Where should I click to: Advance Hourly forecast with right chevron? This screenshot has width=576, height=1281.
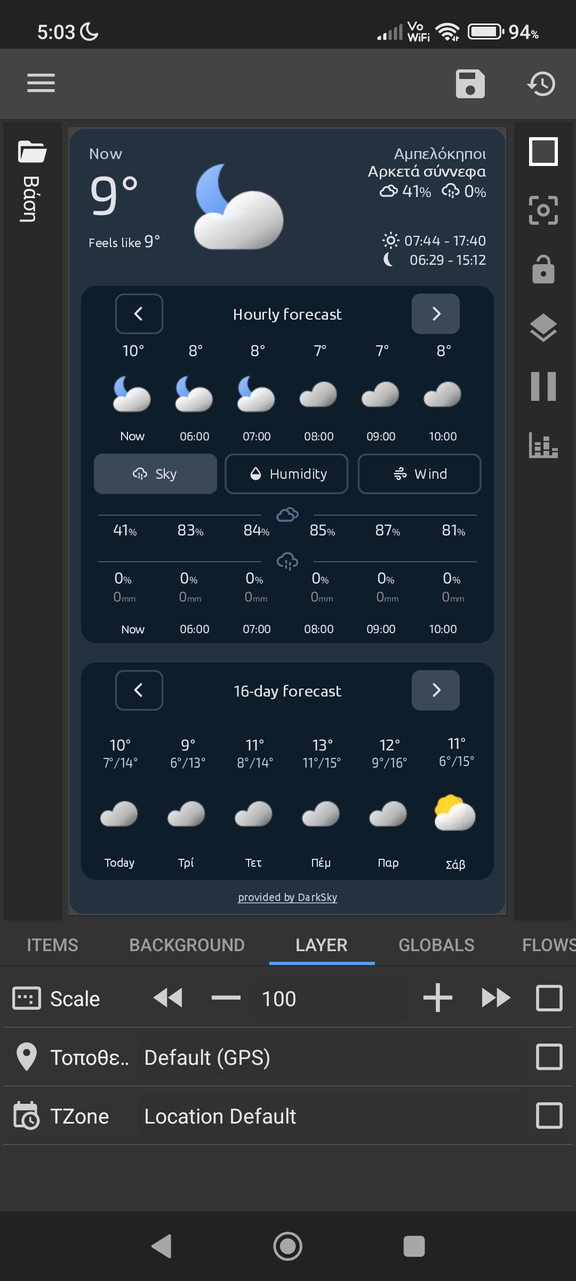pos(436,314)
